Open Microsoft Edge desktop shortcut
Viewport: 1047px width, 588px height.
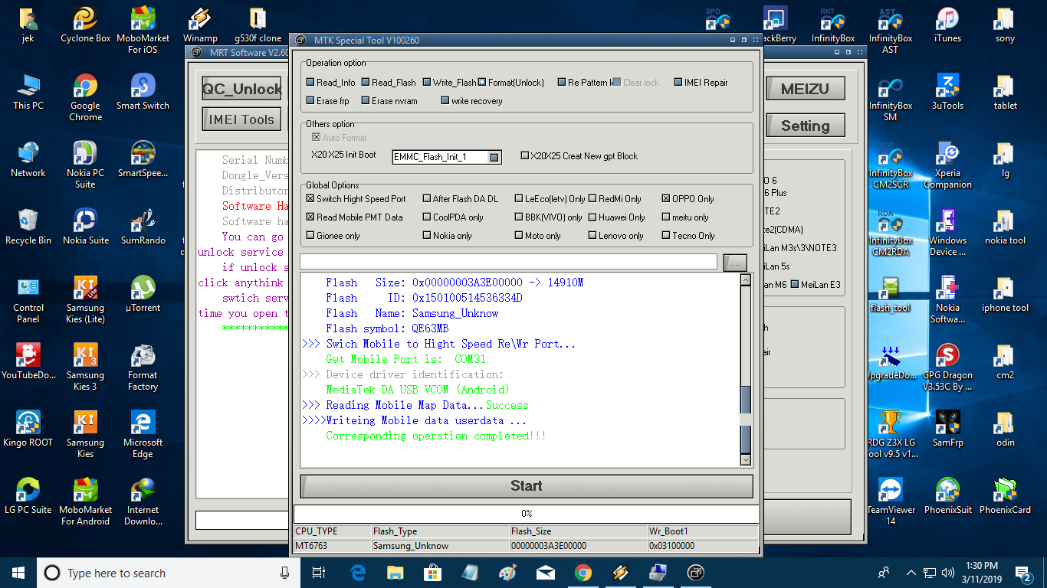point(143,435)
